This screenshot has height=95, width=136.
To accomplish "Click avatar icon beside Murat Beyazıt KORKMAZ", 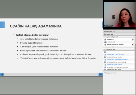I will [105, 67].
